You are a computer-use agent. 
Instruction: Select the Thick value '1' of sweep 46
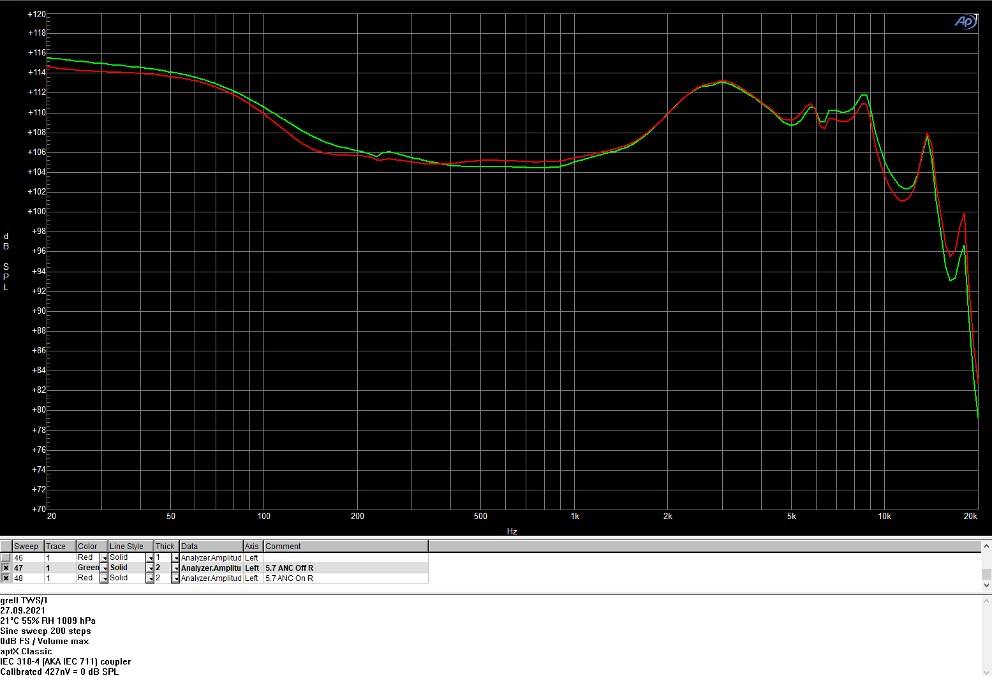pos(163,558)
